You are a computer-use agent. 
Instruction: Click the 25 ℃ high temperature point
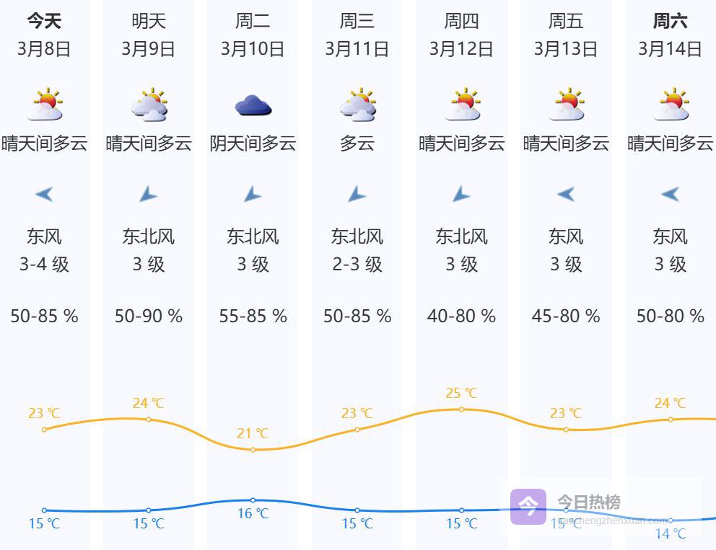tap(462, 409)
